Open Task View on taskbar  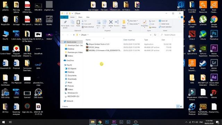[x=10, y=122]
